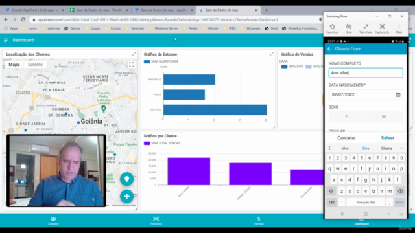Screen dimensions: 415x233
Task: Open calendar picker for Data Nascimento
Action: (x=398, y=94)
